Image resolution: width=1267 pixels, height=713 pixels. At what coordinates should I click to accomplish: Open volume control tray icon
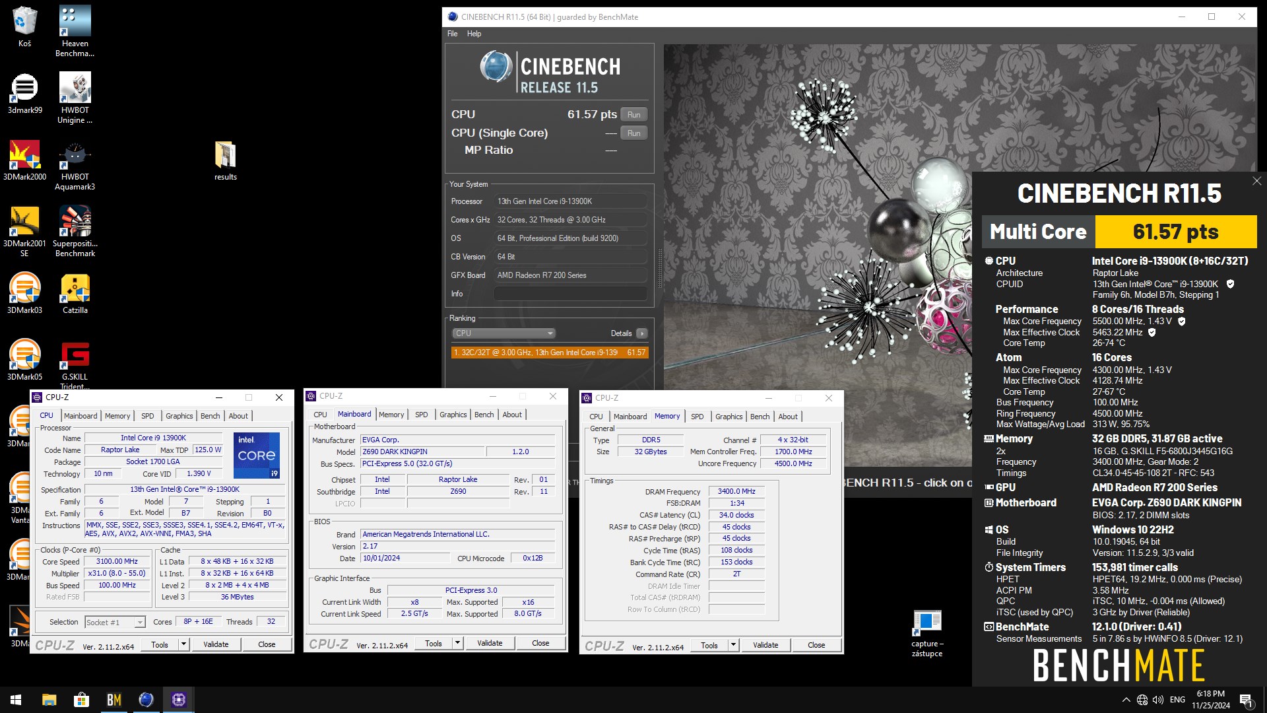(x=1158, y=700)
